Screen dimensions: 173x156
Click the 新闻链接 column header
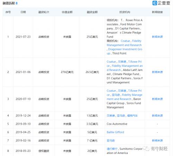157,12
